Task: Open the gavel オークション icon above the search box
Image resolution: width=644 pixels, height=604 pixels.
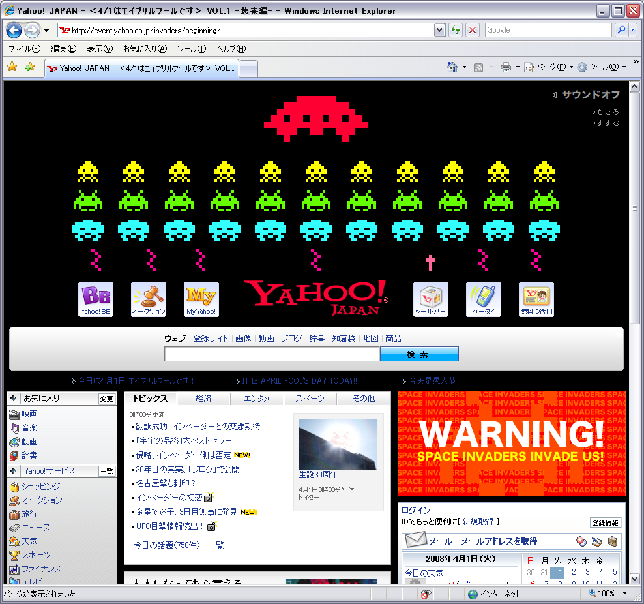Action: pyautogui.click(x=149, y=299)
